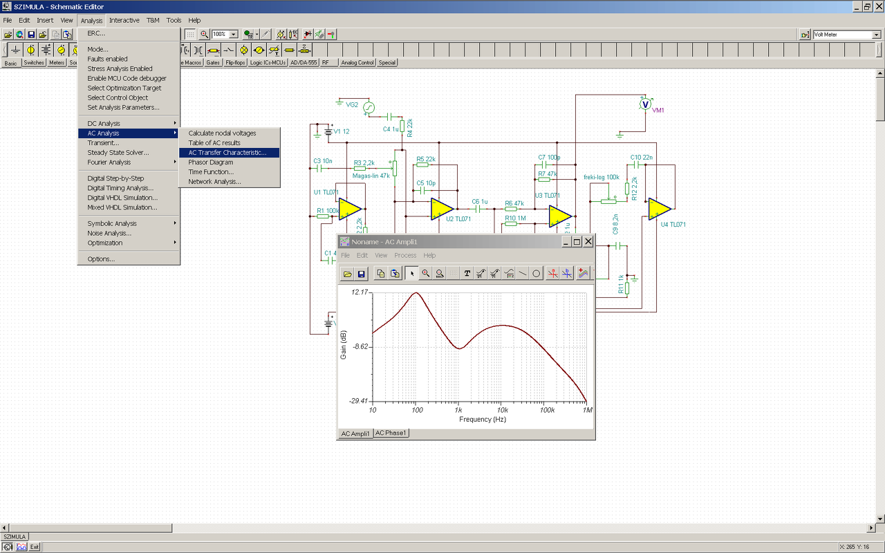
Task: Click the red-and-green diode icon in main toolbar
Action: click(307, 34)
